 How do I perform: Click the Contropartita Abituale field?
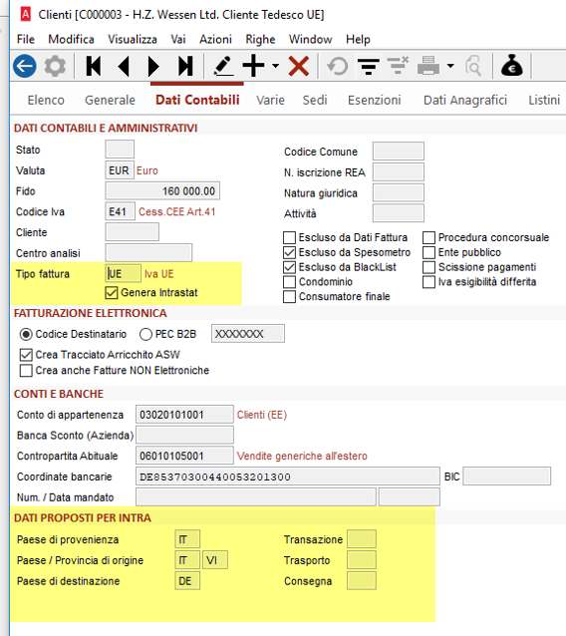[184, 456]
